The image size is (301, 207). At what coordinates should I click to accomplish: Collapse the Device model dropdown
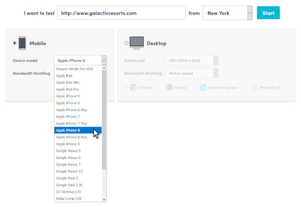pyautogui.click(x=104, y=60)
